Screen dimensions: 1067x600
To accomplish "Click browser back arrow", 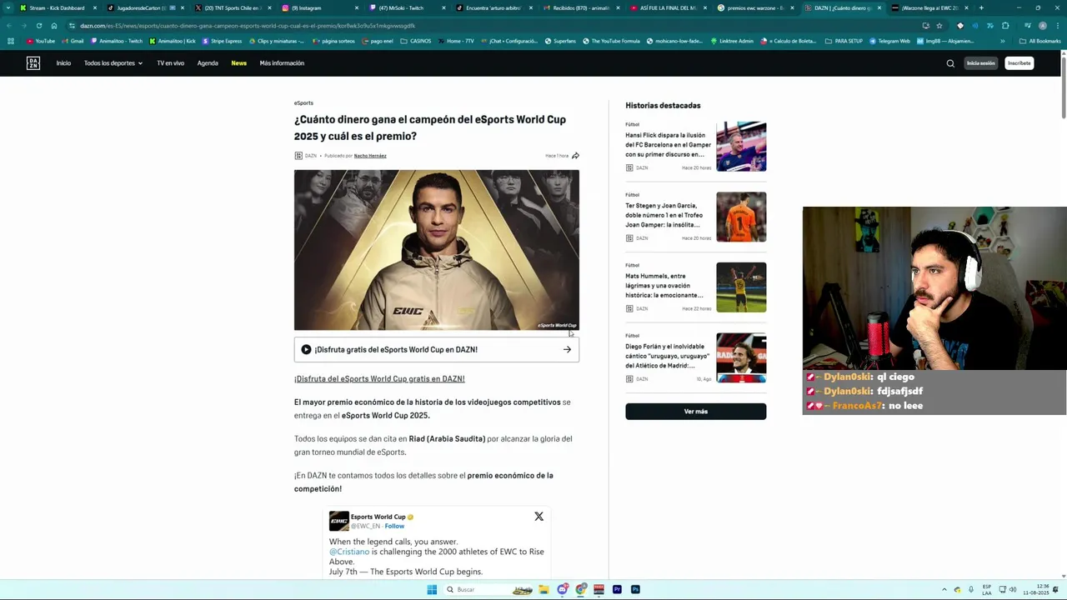I will click(10, 26).
